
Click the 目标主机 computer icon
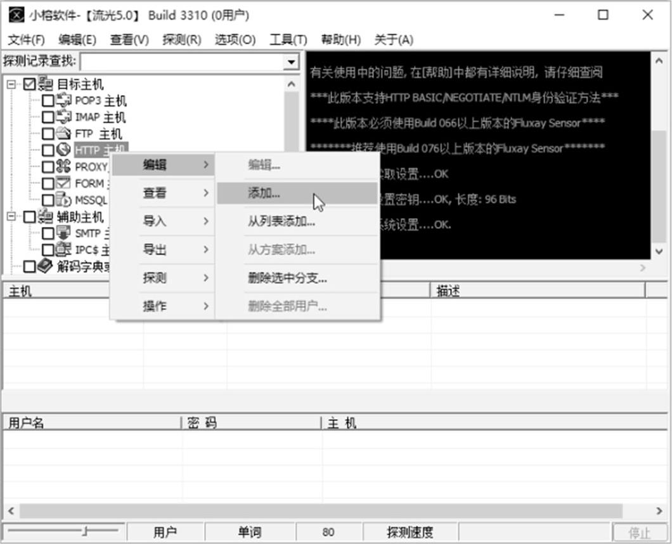tap(46, 84)
